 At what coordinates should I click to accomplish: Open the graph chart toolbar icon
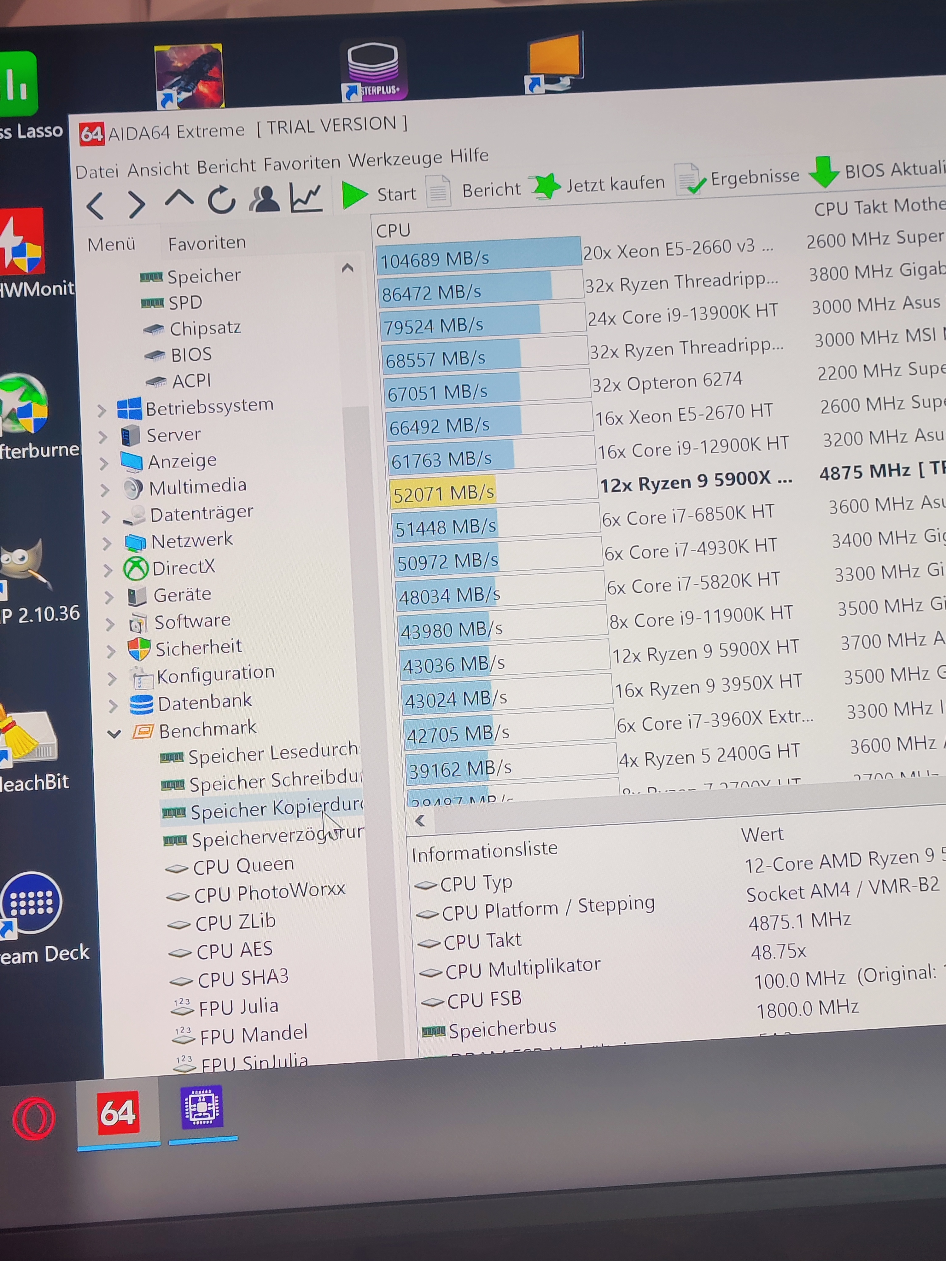(x=306, y=198)
